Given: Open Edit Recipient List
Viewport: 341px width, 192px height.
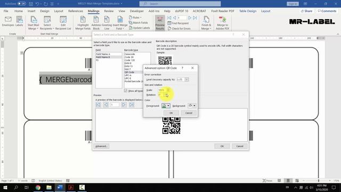Looking at the screenshot, I should pyautogui.click(x=63, y=23).
